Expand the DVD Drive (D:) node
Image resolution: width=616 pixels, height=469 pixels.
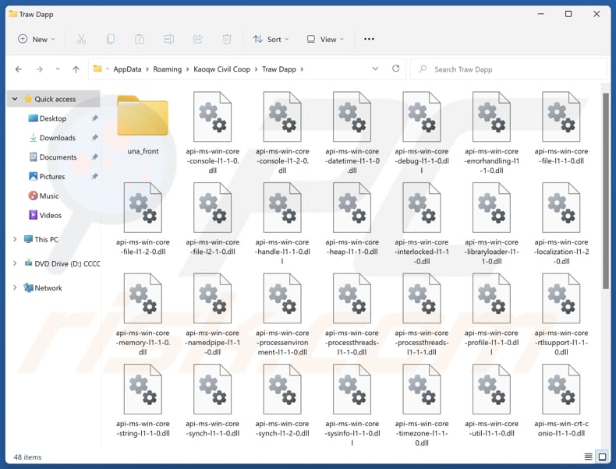[x=15, y=263]
